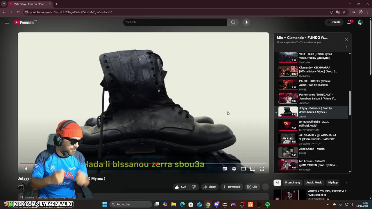The width and height of the screenshot is (372, 209).
Task: Close the Mix playlist panel
Action: coord(346,39)
